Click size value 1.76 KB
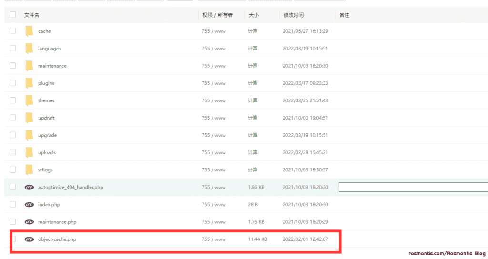Screen dimensions: 488x259 pos(256,222)
